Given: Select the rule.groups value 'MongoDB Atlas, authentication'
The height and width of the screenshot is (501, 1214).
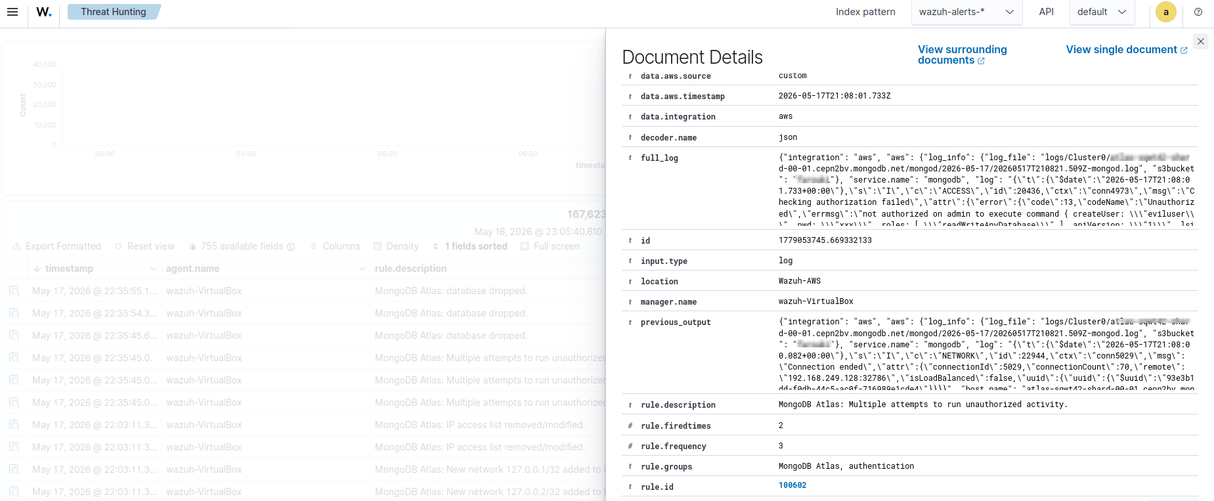Looking at the screenshot, I should (846, 466).
